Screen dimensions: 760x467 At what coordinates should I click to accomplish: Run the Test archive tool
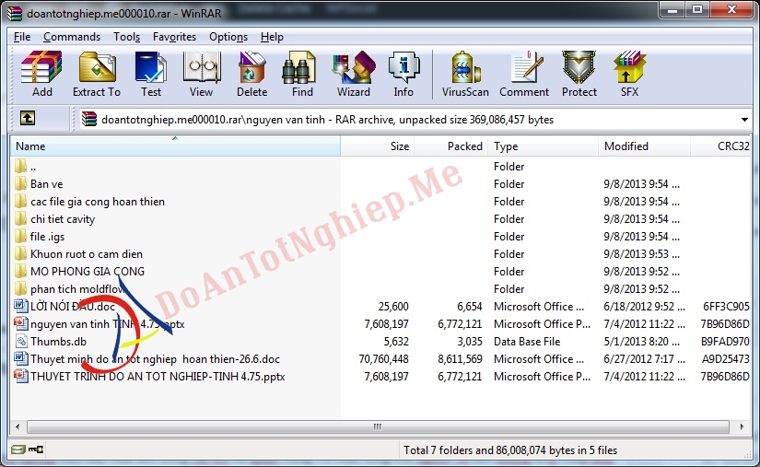pos(151,74)
